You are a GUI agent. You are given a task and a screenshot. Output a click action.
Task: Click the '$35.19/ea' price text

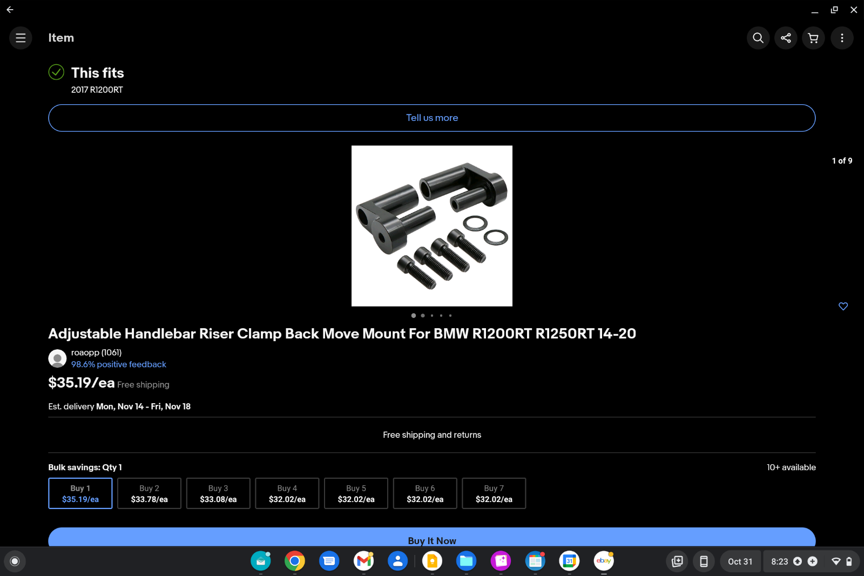pos(82,383)
